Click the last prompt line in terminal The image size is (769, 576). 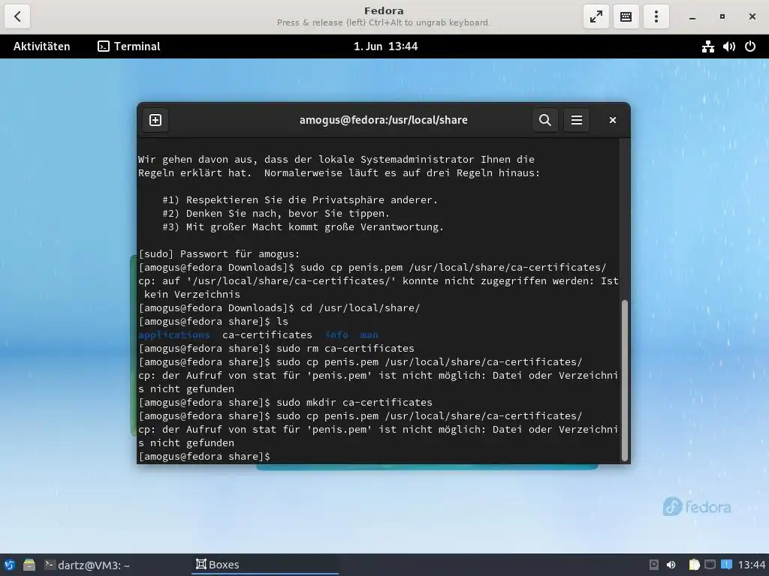click(x=204, y=457)
